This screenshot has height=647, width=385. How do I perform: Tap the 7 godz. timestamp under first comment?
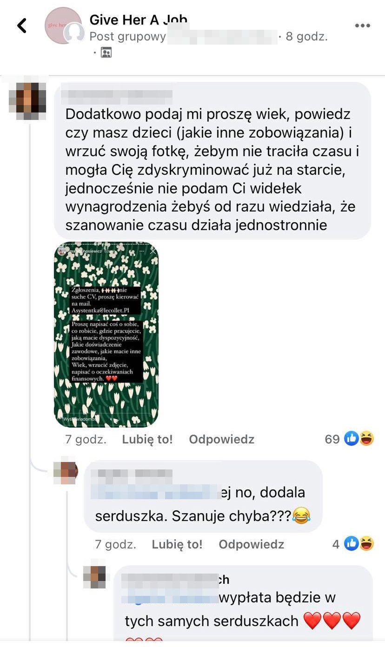[86, 439]
